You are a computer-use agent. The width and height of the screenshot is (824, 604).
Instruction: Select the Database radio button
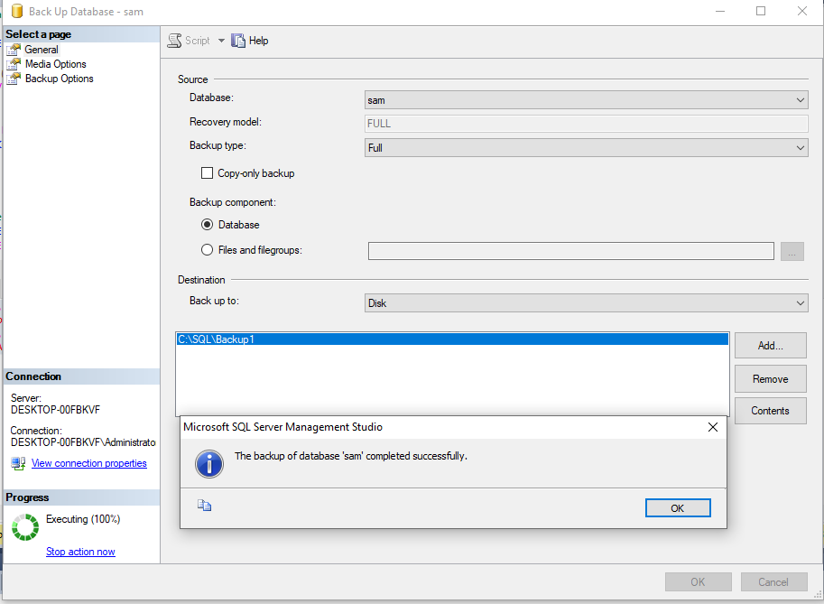point(207,225)
